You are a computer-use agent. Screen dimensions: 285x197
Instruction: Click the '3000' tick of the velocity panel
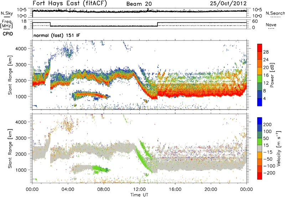coord(21,138)
